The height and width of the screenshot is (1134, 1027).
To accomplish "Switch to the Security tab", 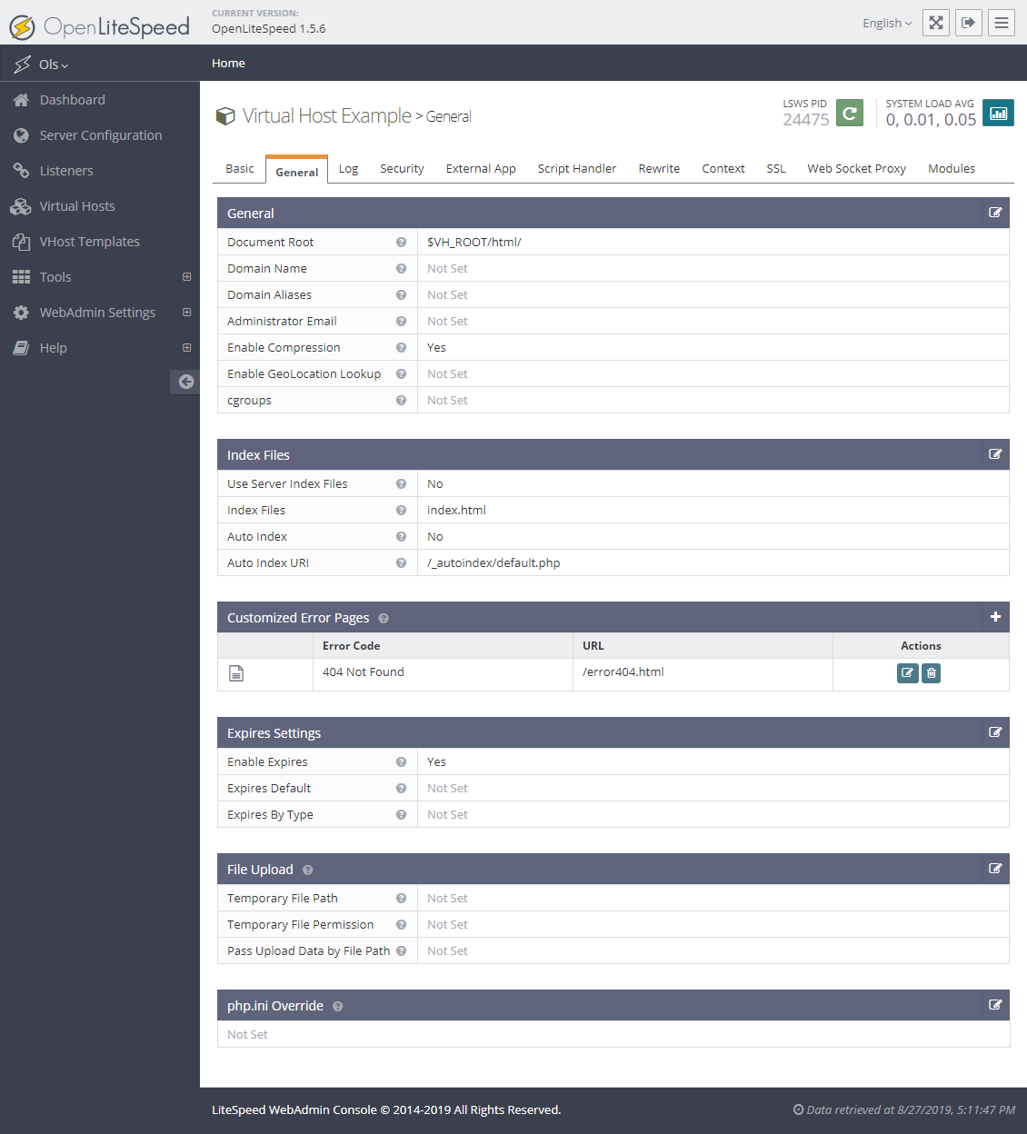I will click(402, 169).
